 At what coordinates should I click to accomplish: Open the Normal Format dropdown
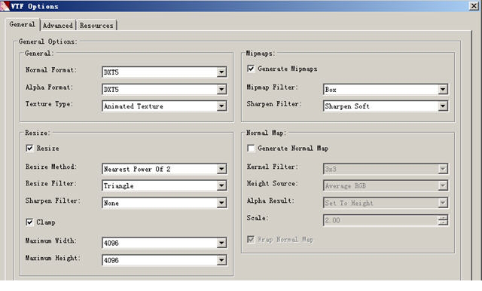click(x=164, y=72)
